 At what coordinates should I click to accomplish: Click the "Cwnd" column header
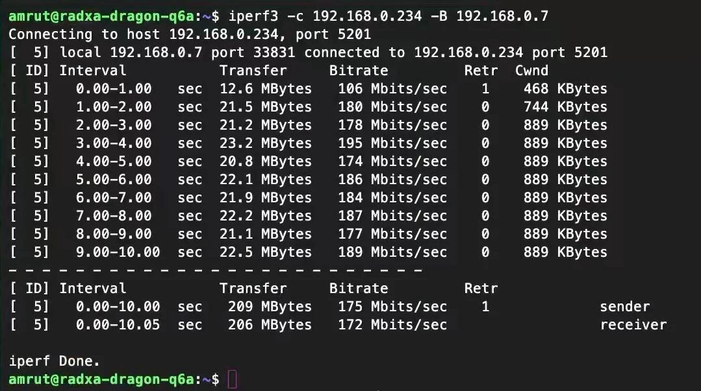click(531, 71)
